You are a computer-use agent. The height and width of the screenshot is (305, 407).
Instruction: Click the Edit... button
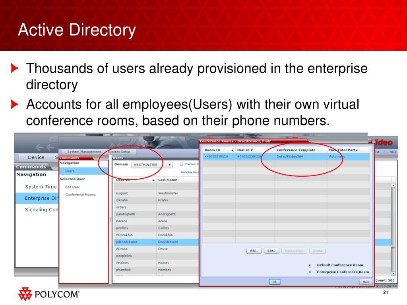click(x=271, y=251)
